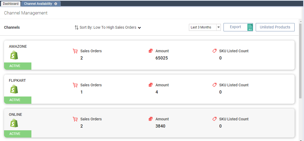Viewport: 304px width, 141px height.
Task: Click the Export button
Action: (x=235, y=27)
